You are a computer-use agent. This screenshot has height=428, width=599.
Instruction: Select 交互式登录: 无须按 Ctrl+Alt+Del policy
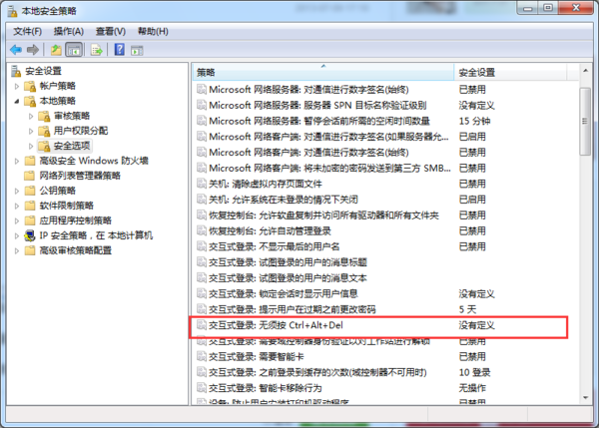[x=319, y=325]
